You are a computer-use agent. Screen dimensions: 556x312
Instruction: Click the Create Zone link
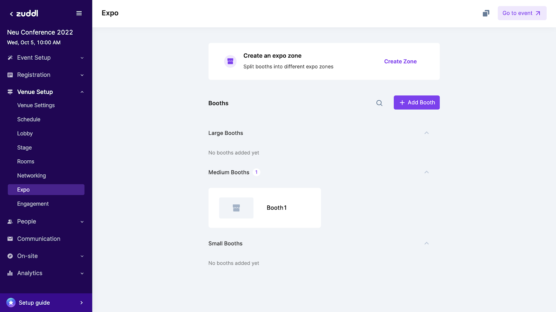click(400, 61)
